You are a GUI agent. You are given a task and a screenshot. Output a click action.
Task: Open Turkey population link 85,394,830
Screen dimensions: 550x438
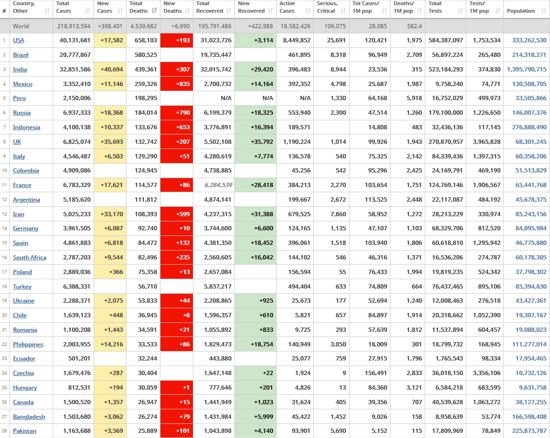coord(531,287)
